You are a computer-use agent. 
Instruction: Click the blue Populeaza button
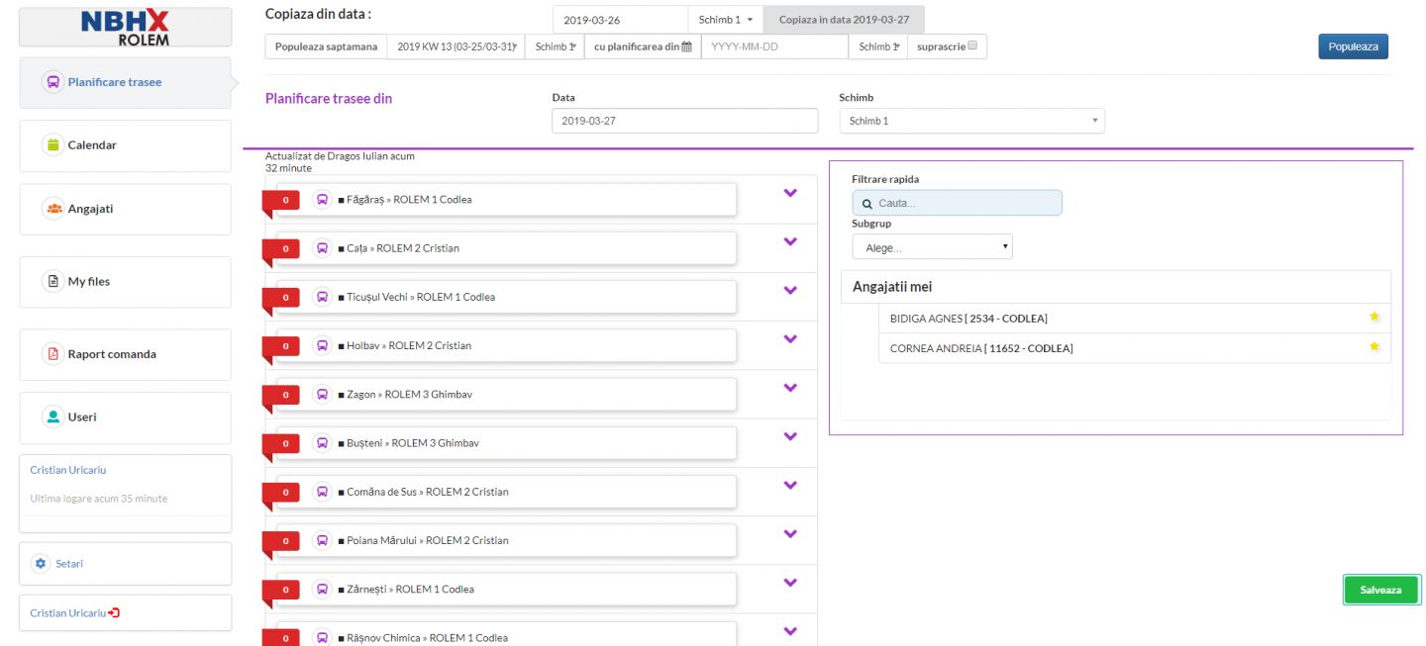pyautogui.click(x=1353, y=46)
